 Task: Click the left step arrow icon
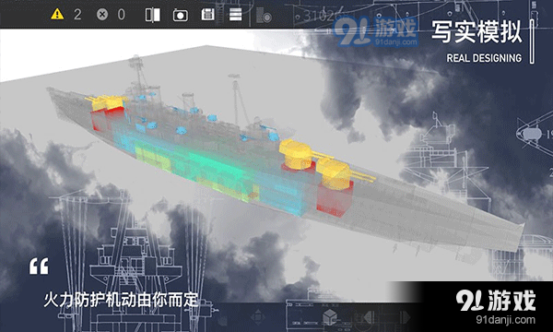click(x=370, y=317)
